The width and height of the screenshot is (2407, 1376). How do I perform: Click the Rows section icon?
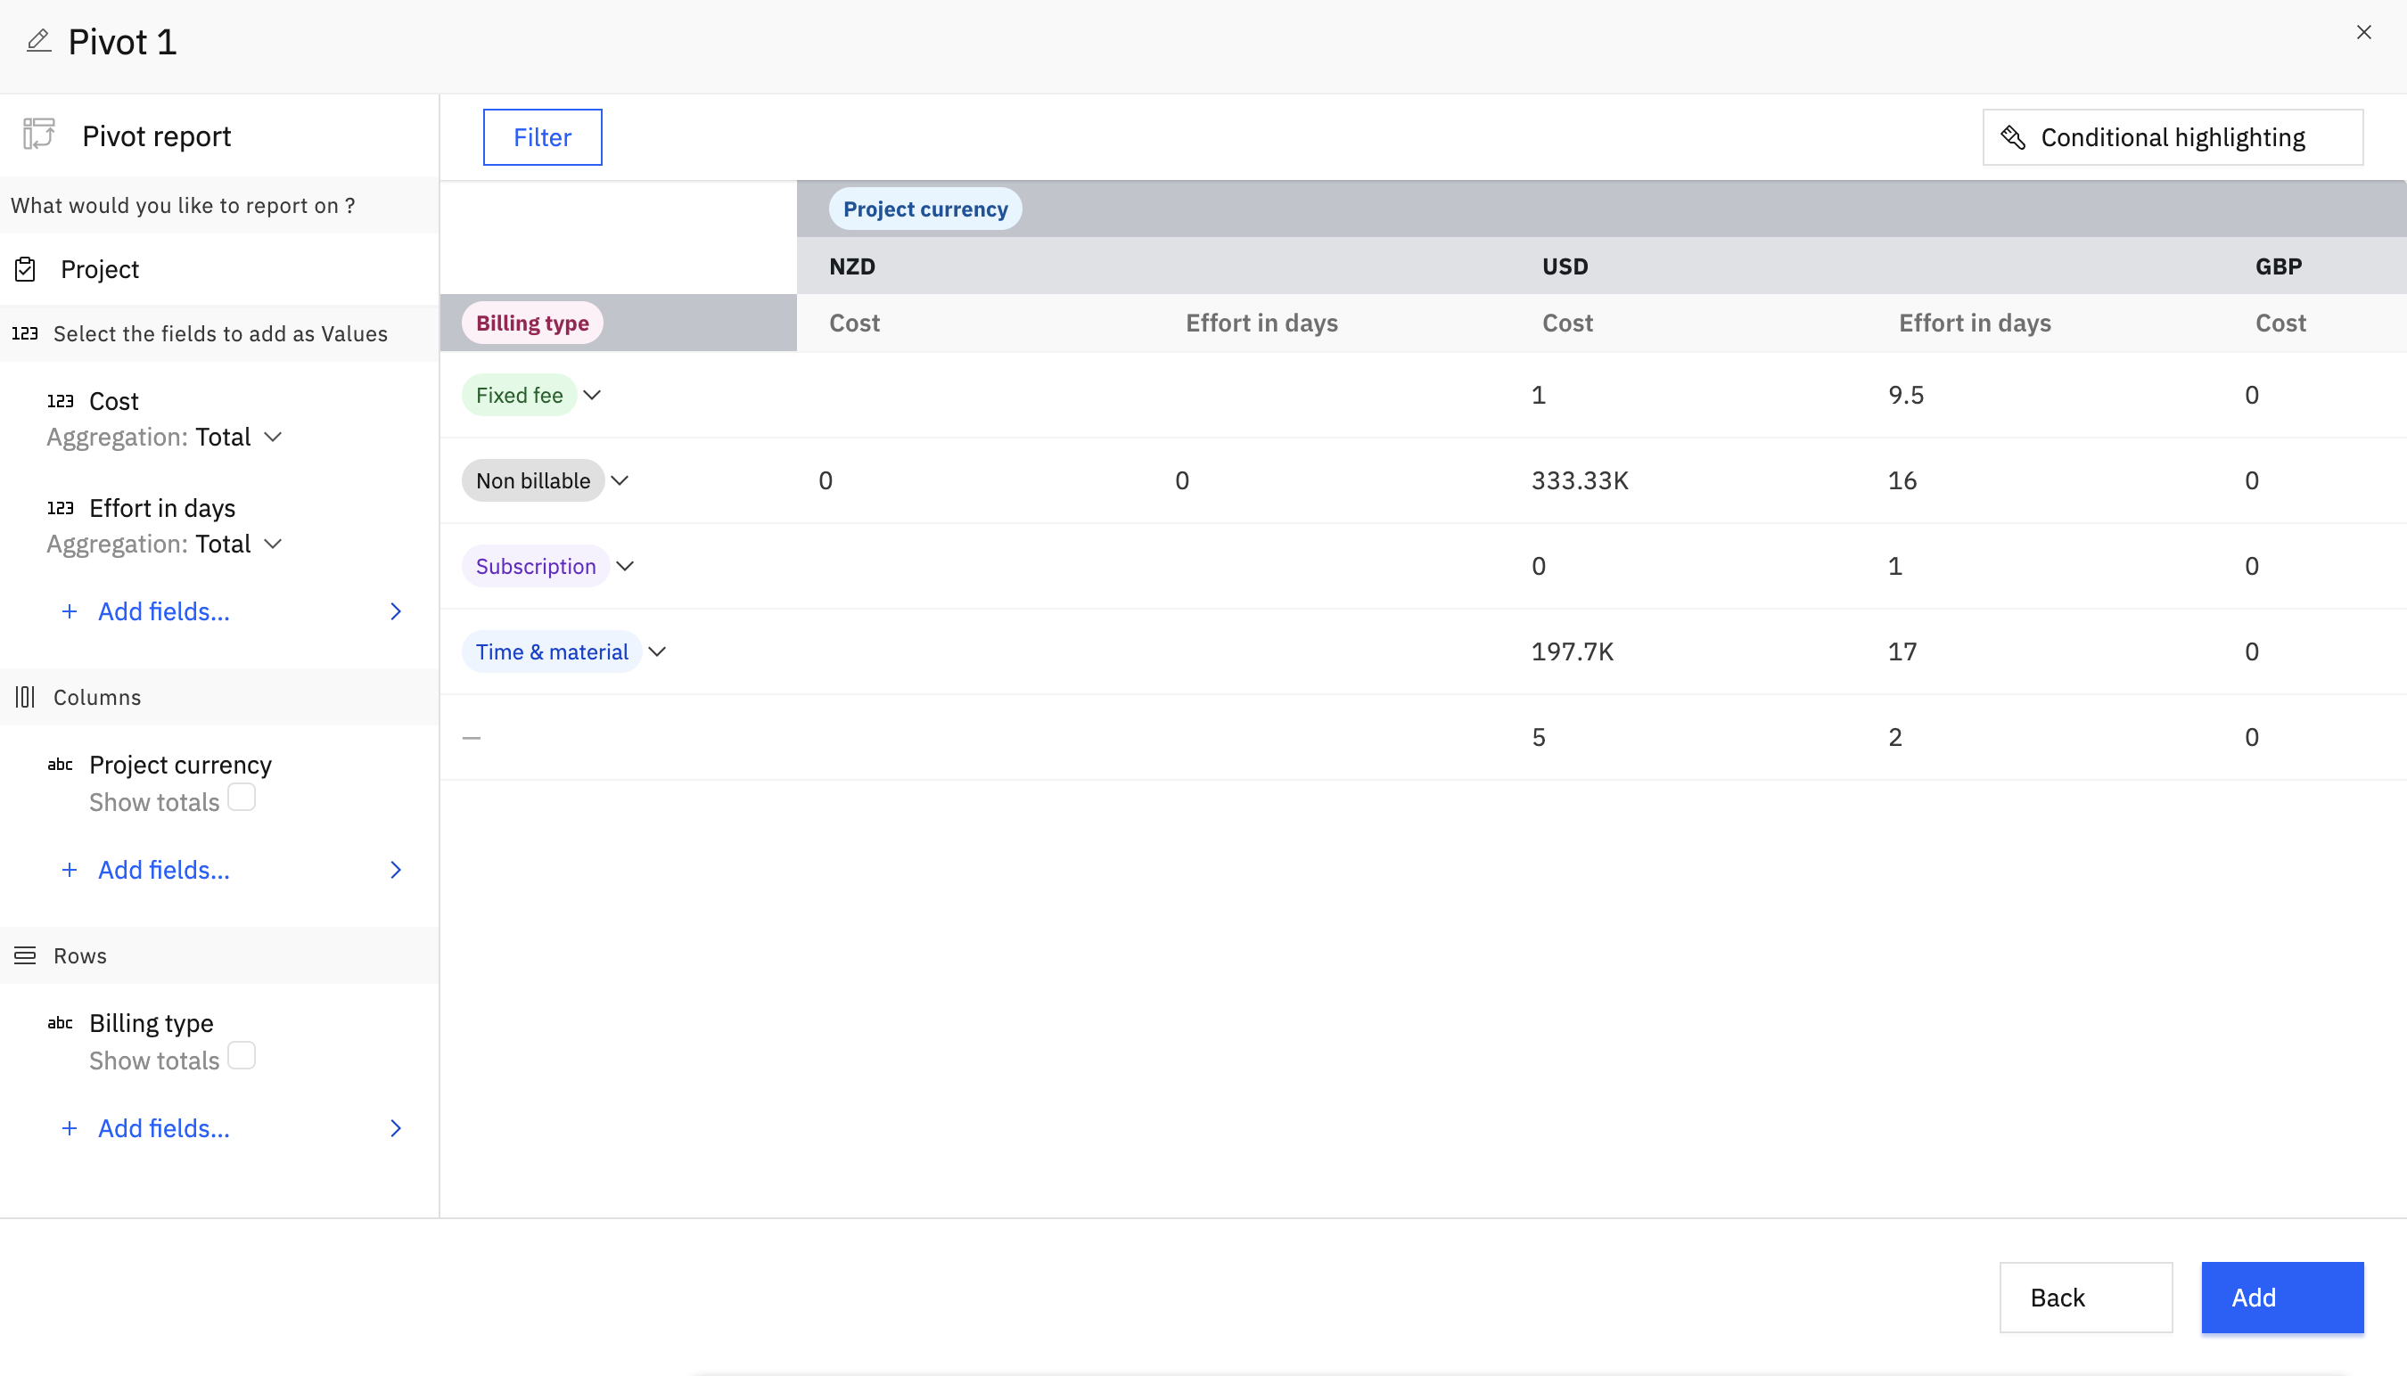26,955
